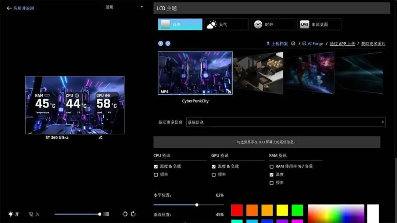The height and width of the screenshot is (223, 397).
Task: Toggle CPU 温度 & 负载 checkbox
Action: tap(156, 166)
